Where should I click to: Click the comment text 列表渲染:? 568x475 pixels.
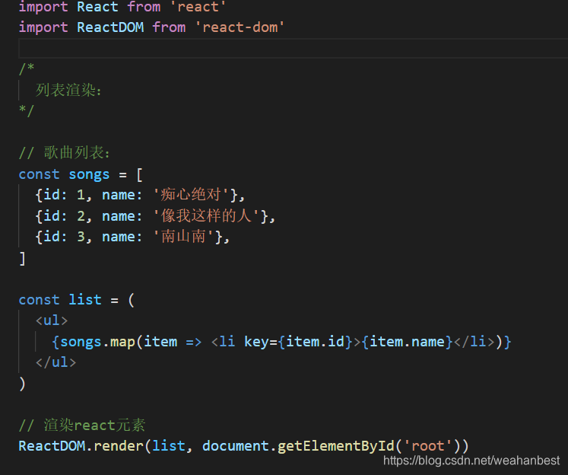[68, 90]
